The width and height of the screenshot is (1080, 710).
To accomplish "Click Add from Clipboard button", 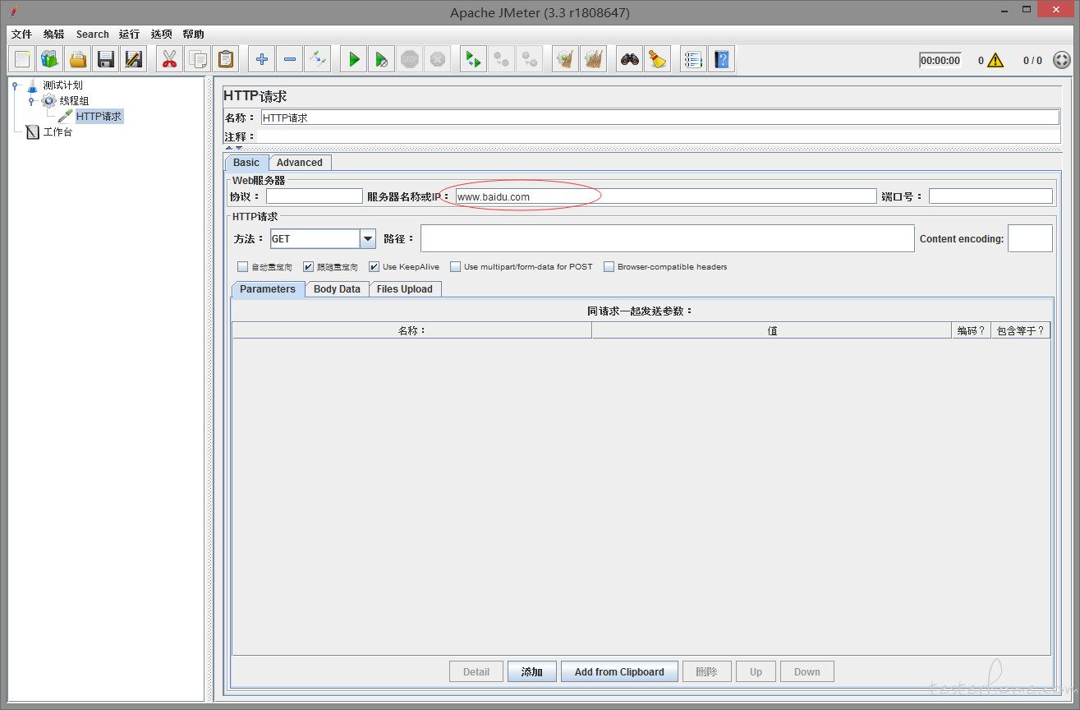I will click(619, 671).
